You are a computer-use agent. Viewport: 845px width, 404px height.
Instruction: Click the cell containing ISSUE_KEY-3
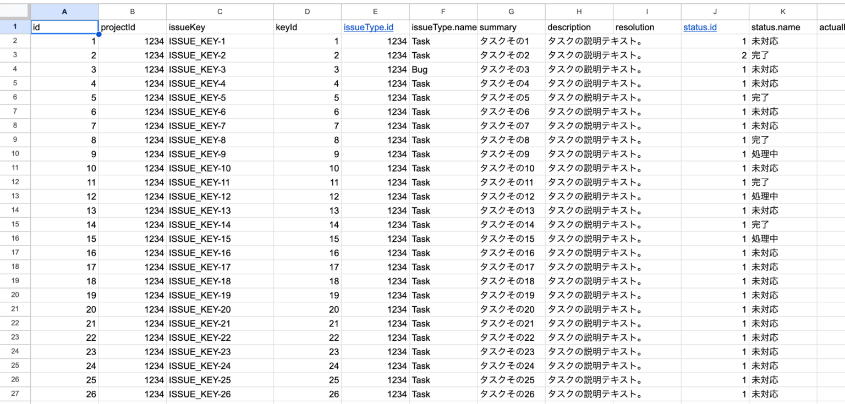coord(197,70)
